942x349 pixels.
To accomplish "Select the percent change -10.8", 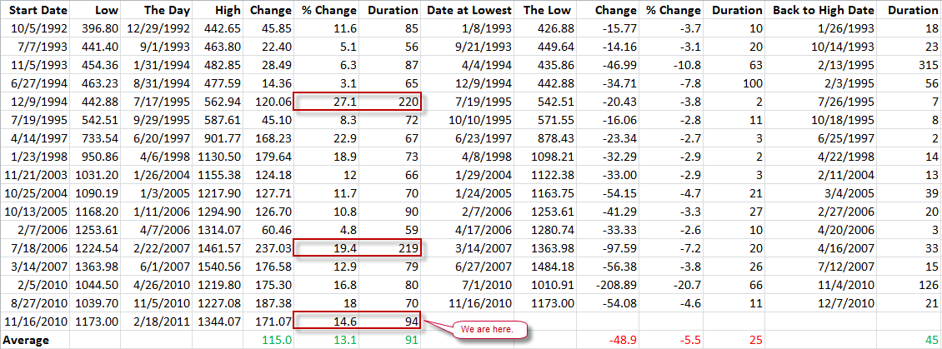I will point(685,64).
